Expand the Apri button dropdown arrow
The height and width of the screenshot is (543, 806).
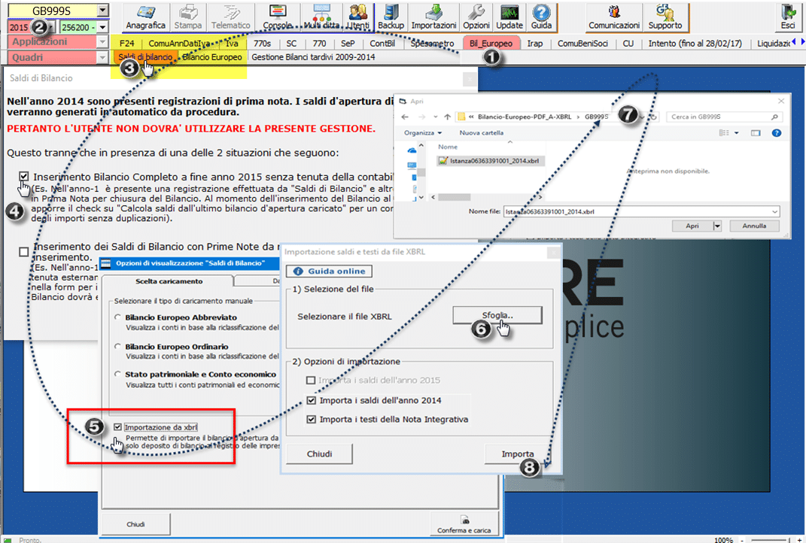click(717, 226)
